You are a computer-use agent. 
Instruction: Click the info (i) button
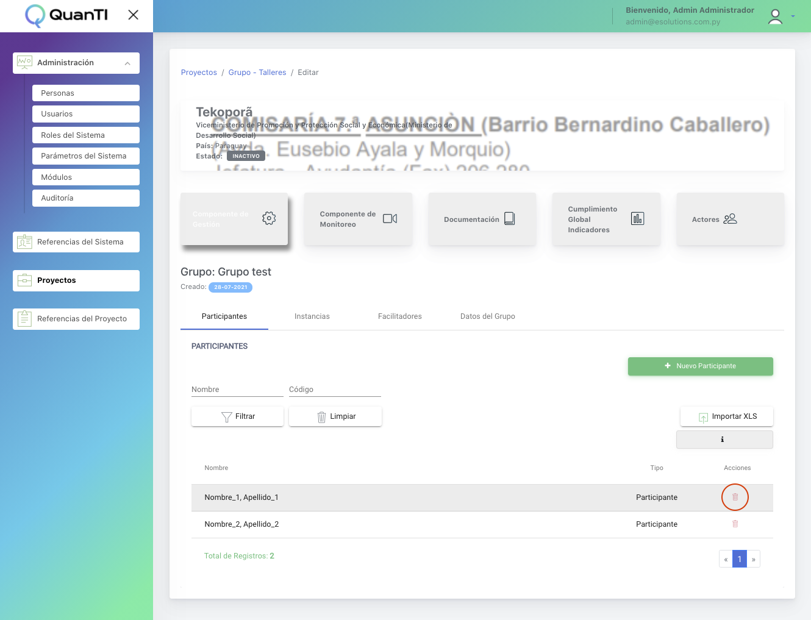coord(724,440)
